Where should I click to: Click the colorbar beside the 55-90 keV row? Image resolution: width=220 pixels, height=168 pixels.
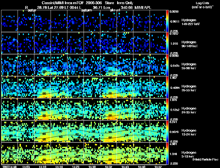click(167, 65)
